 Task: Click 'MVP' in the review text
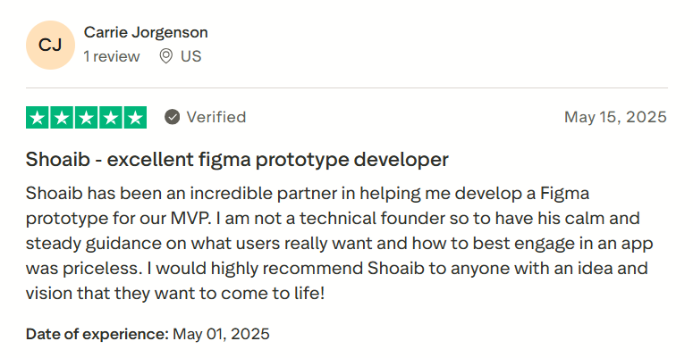click(191, 219)
